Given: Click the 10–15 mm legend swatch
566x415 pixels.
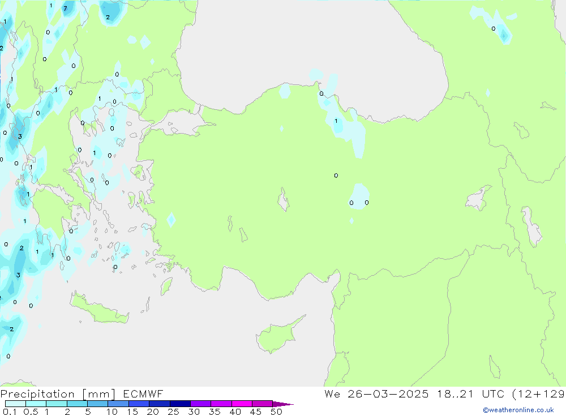Looking at the screenshot, I should (118, 404).
